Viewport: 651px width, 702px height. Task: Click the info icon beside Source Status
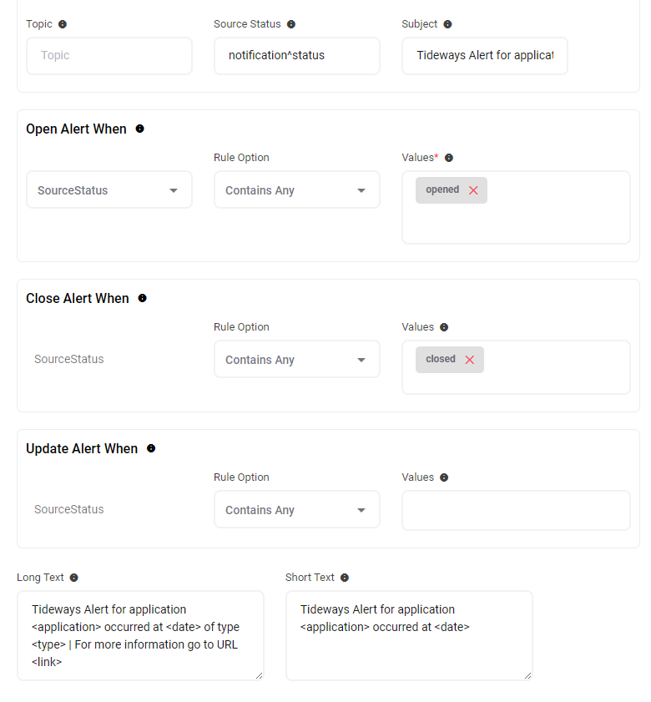coord(291,24)
